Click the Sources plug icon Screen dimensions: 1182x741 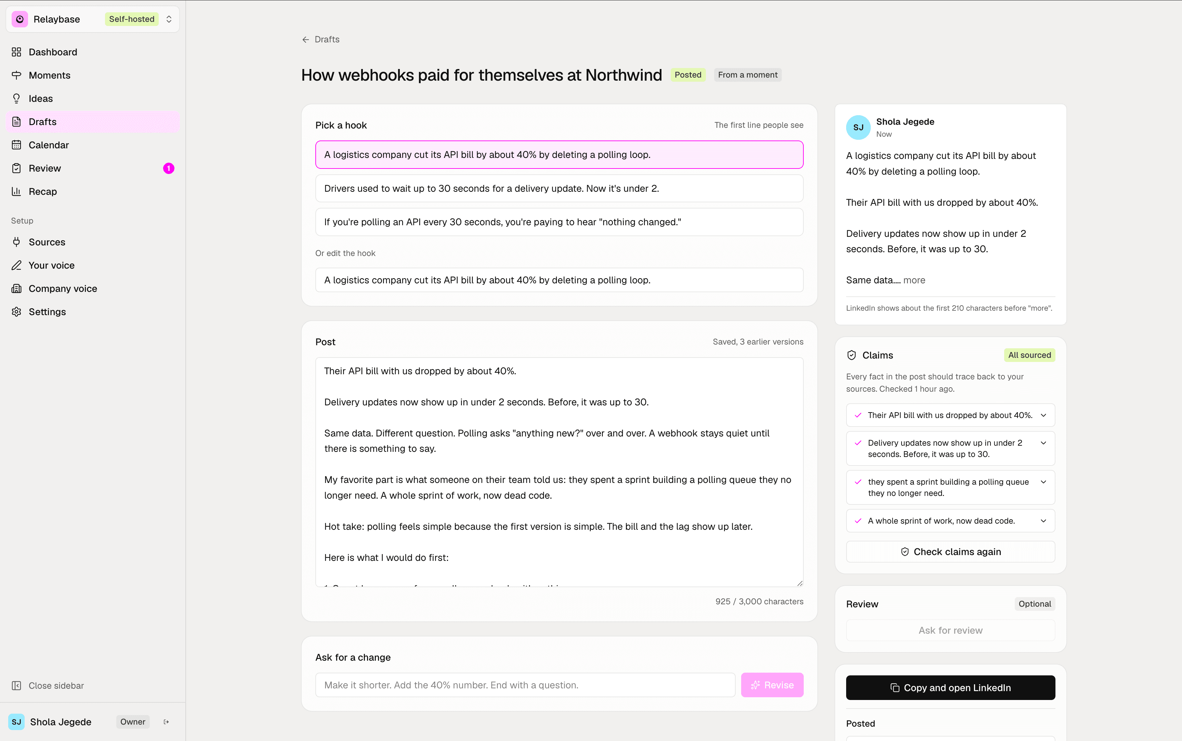coord(17,242)
